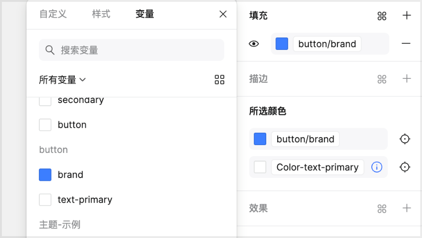Image resolution: width=422 pixels, height=238 pixels.
Task: Open the style library icon in 填充 section
Action: (x=382, y=16)
